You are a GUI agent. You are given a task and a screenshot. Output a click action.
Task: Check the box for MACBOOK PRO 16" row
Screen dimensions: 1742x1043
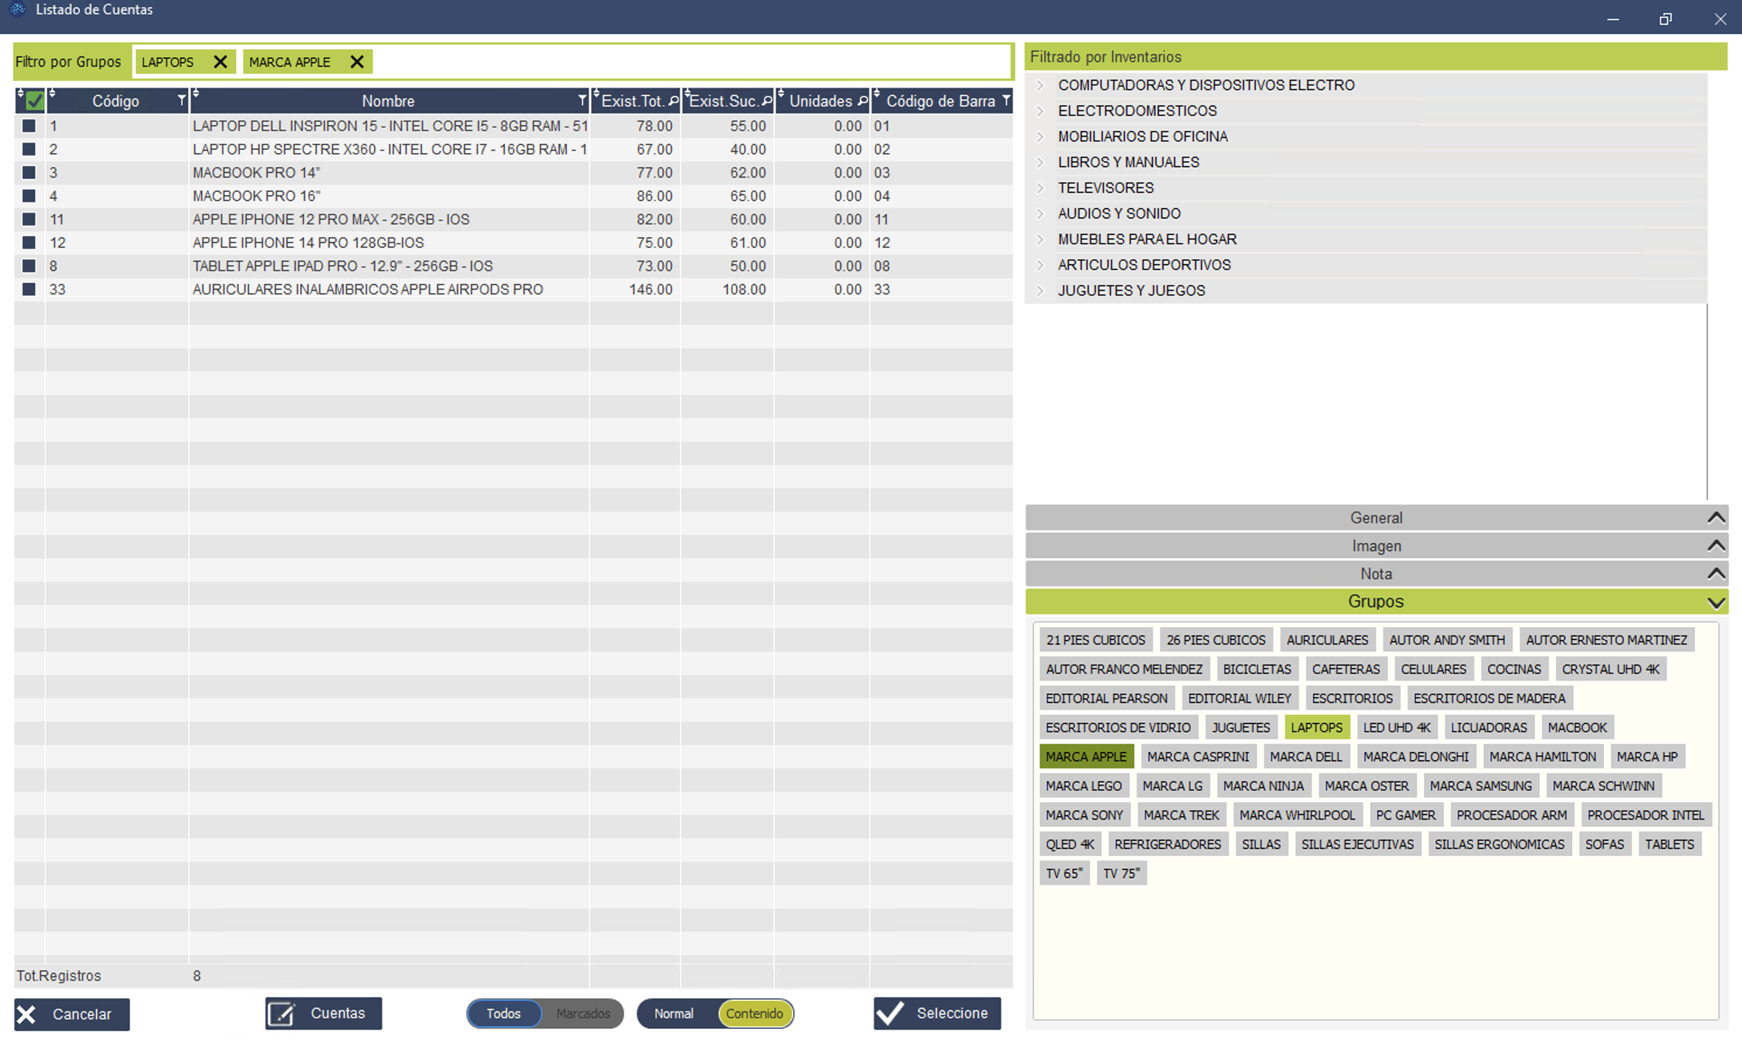click(x=29, y=196)
